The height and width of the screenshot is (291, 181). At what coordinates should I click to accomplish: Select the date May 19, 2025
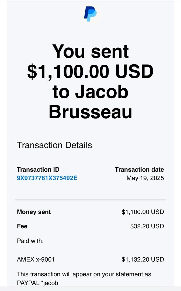(145, 178)
